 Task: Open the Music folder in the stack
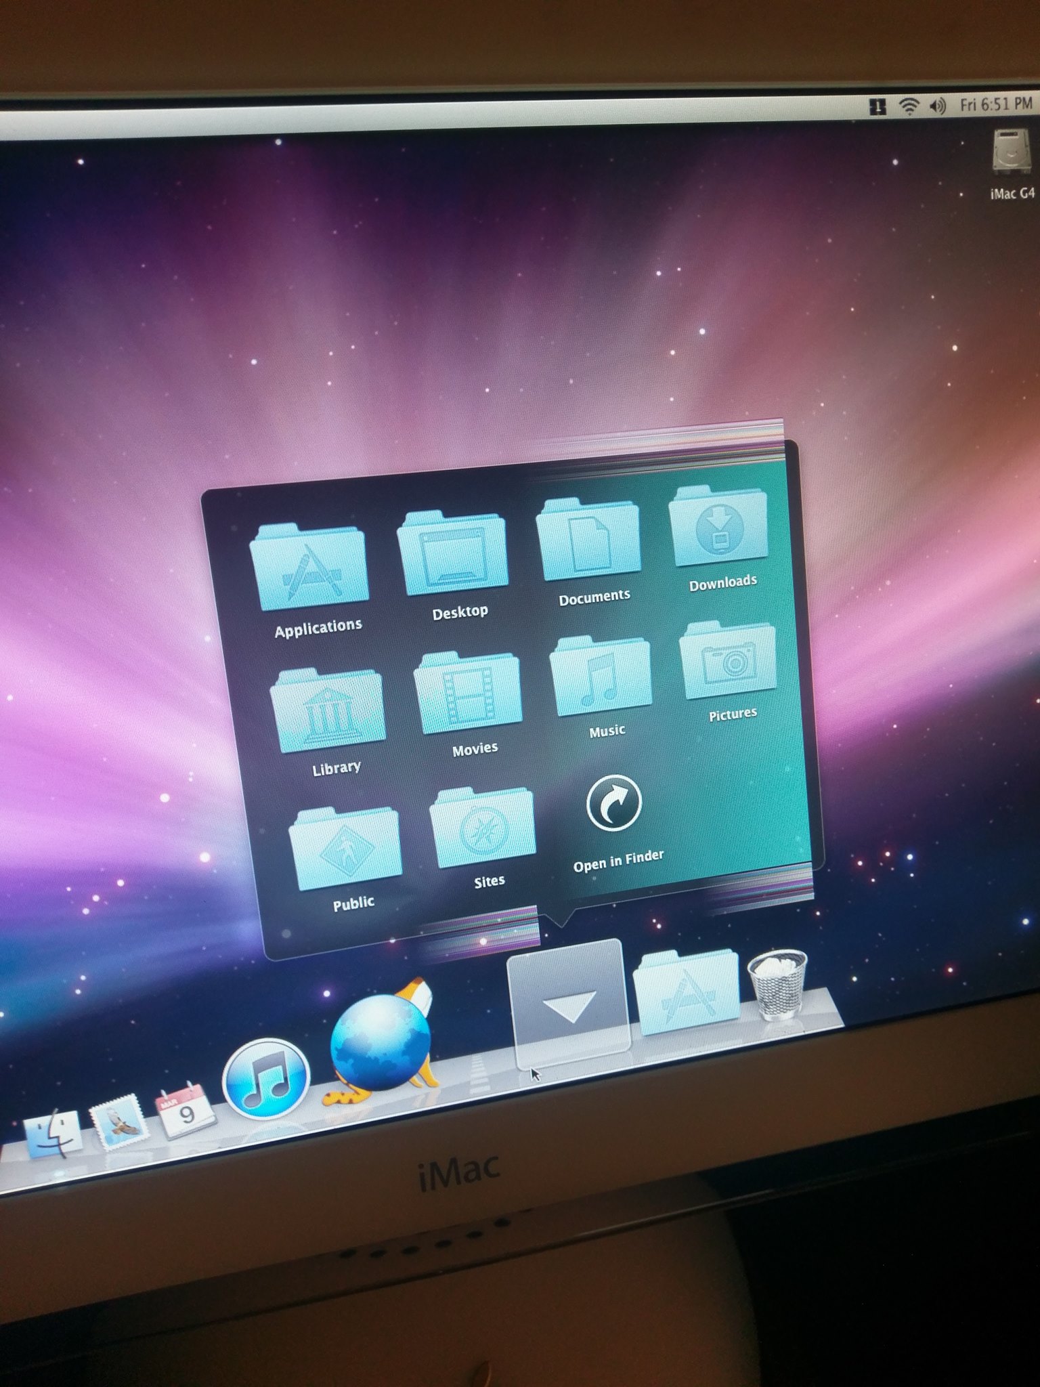[601, 675]
